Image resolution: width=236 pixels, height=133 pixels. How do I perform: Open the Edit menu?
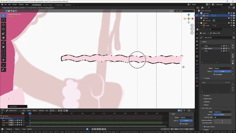point(10,5)
